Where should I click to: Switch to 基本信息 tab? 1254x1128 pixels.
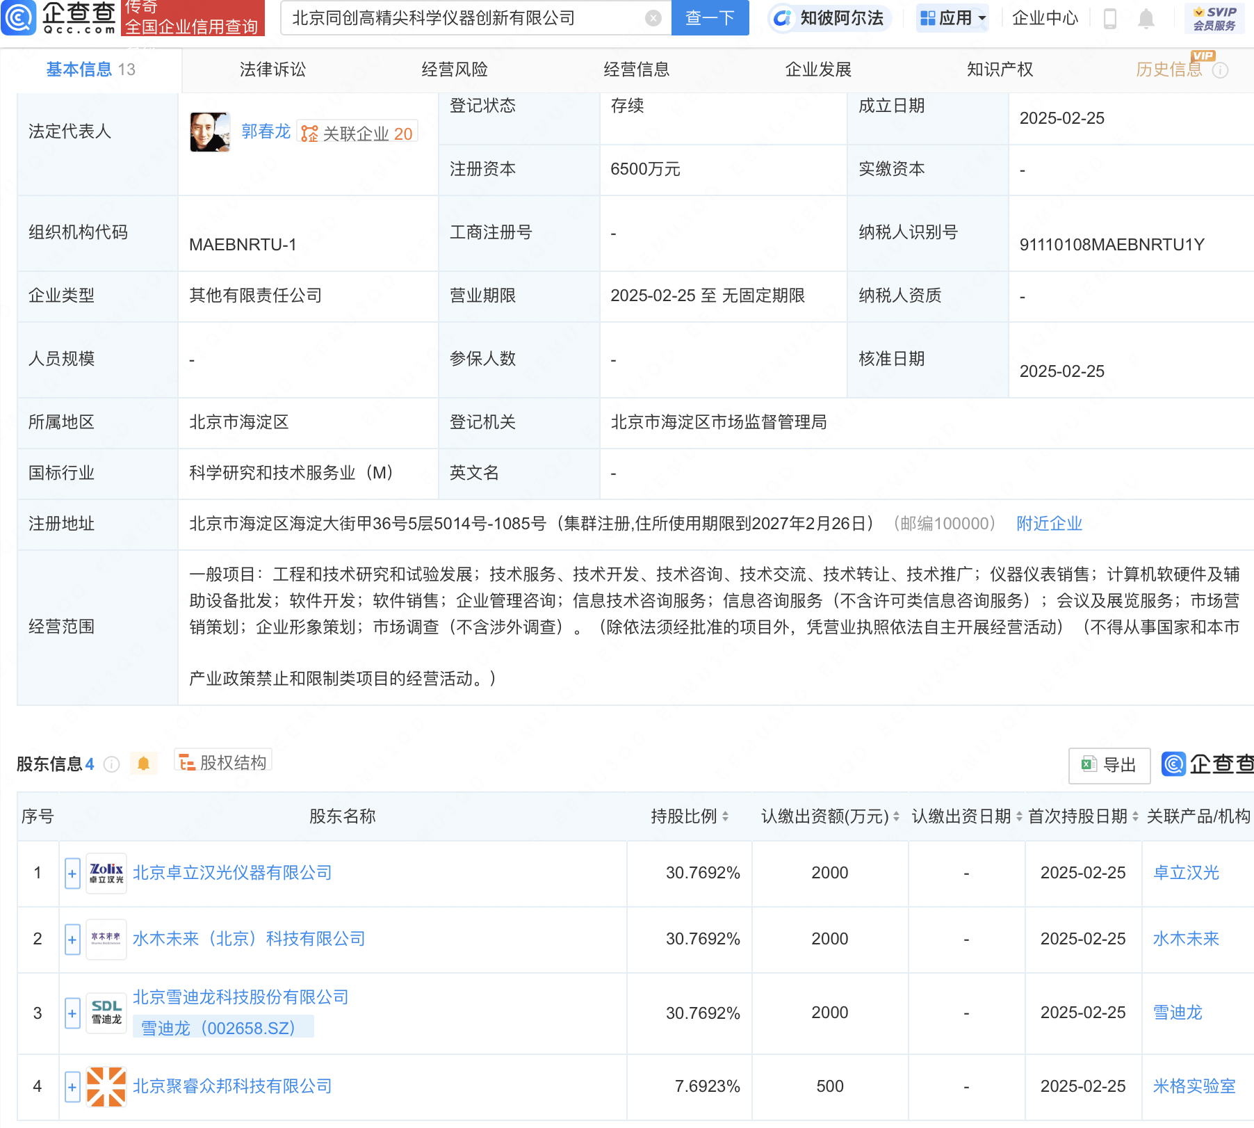click(x=90, y=70)
